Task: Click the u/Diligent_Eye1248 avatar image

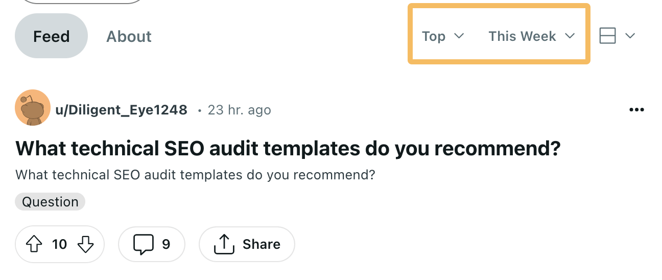Action: (33, 108)
